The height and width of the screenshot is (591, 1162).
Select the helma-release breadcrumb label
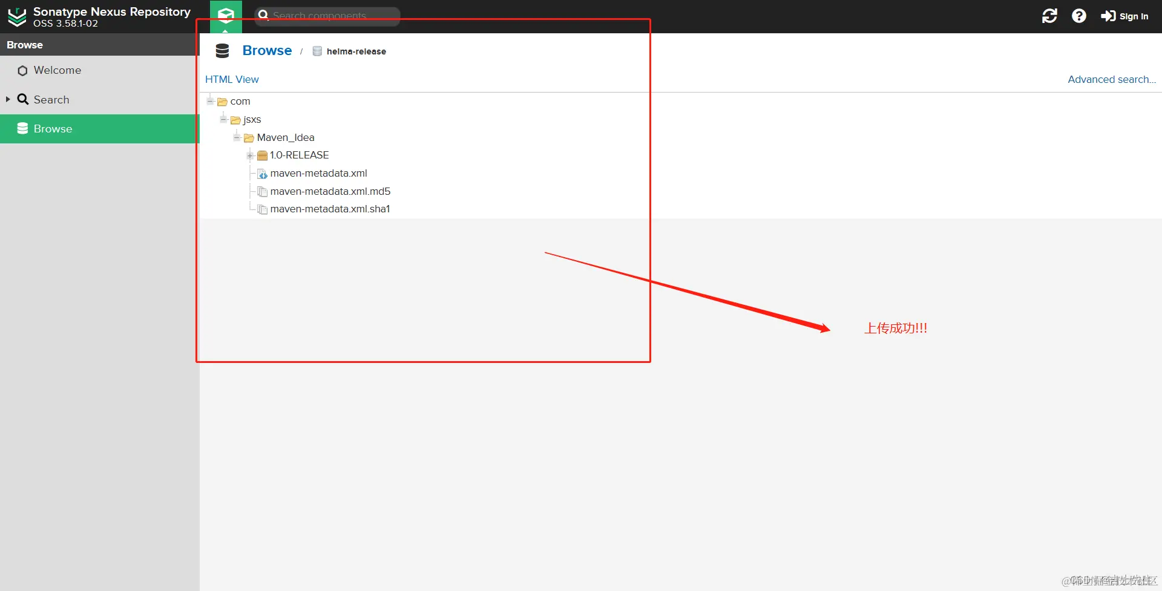coord(356,51)
